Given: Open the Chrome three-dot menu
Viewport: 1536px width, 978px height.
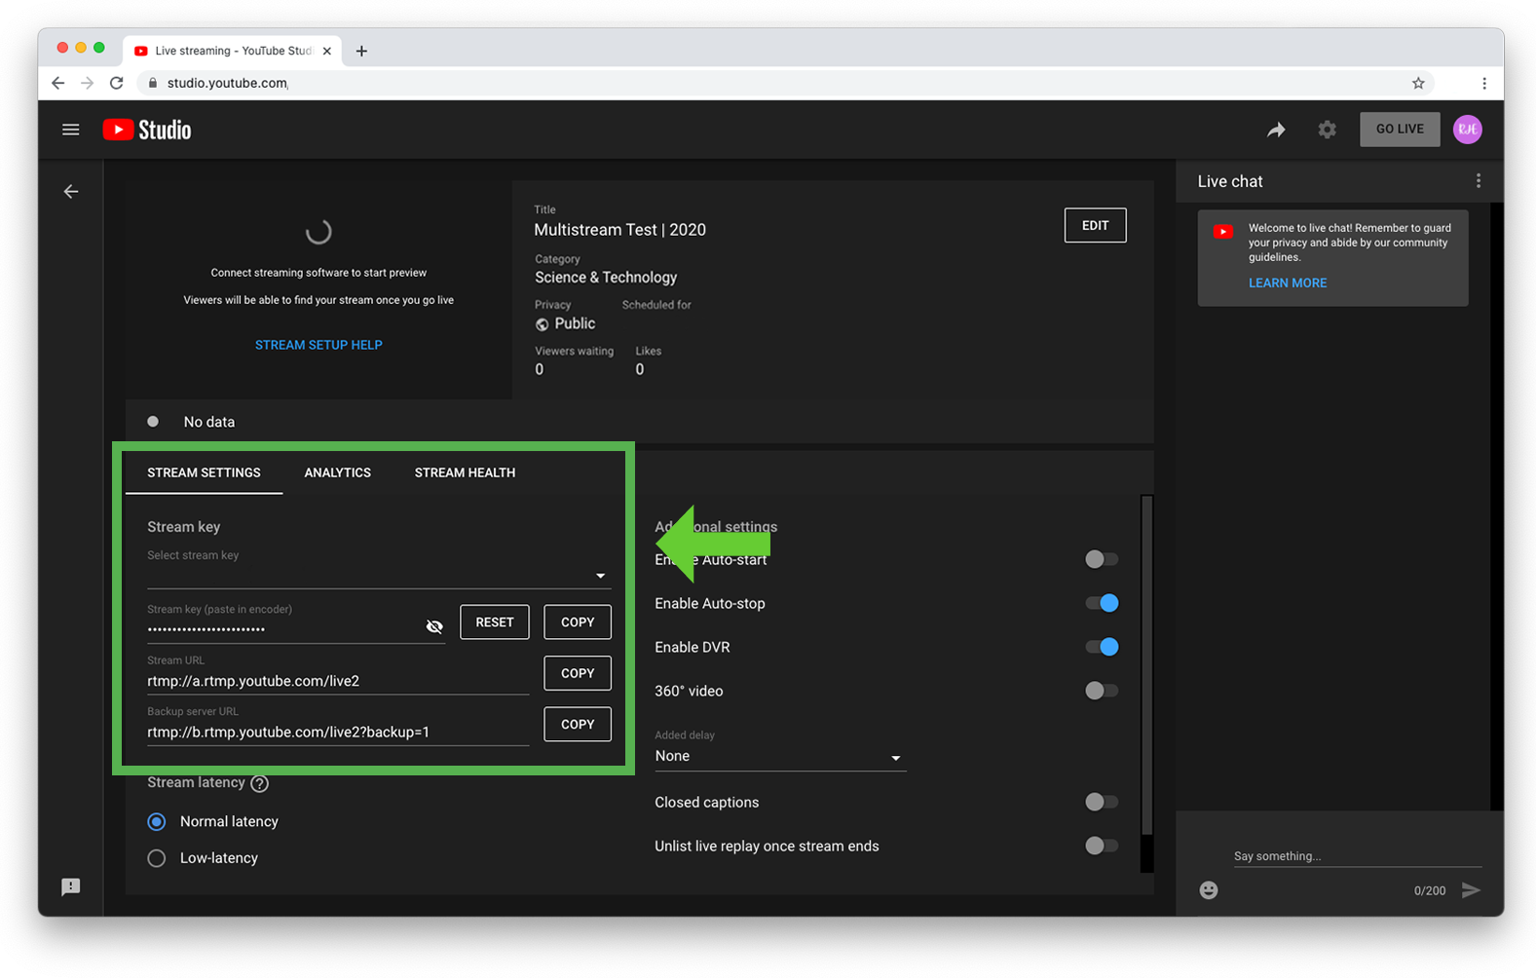Looking at the screenshot, I should click(1484, 83).
